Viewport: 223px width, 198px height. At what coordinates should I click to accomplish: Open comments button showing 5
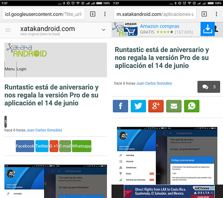pos(209,87)
